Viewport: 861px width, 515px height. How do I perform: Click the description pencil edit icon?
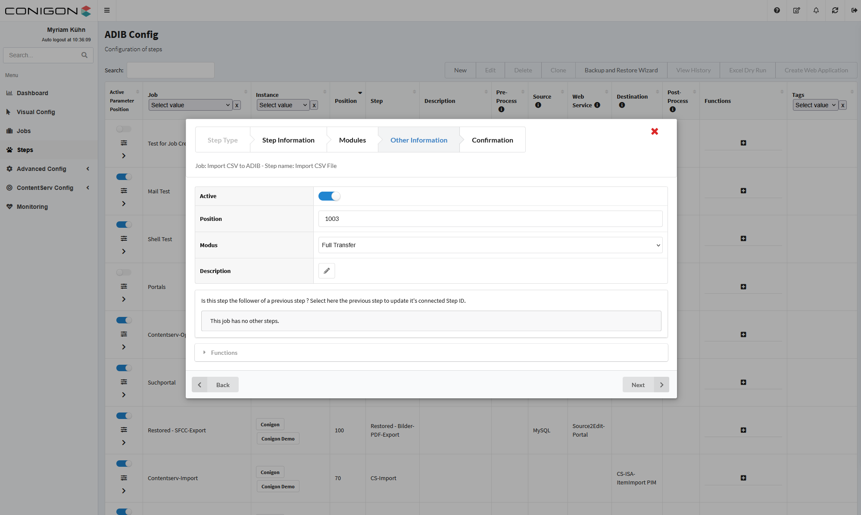[327, 271]
